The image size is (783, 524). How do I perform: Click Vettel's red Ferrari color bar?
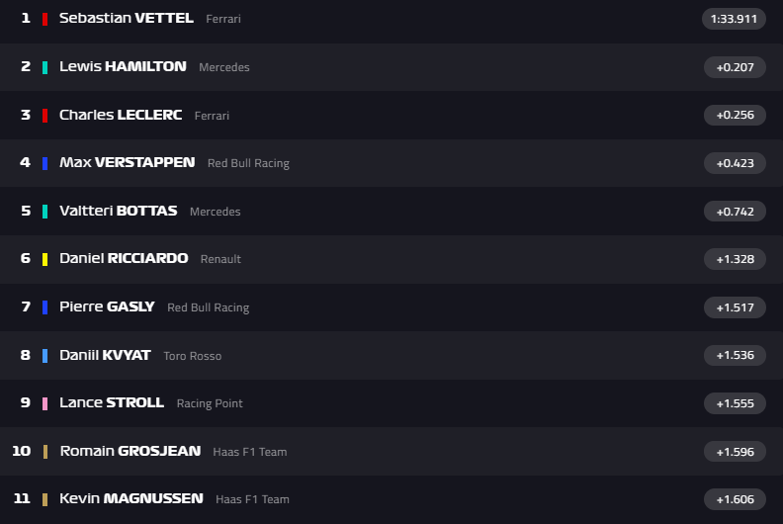45,19
